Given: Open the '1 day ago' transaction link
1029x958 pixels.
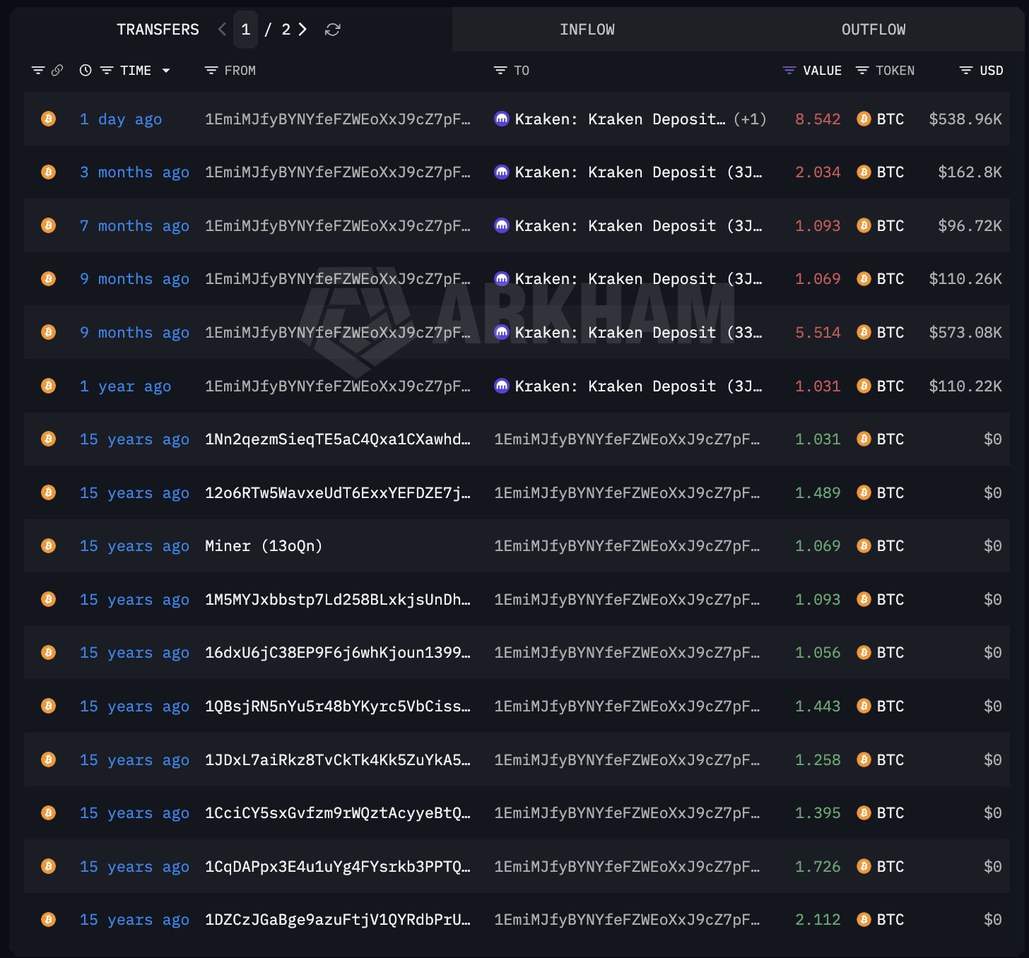Looking at the screenshot, I should [x=121, y=119].
